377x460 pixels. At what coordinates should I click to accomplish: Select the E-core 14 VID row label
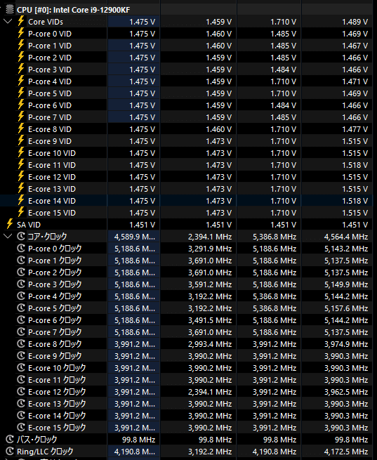pos(52,201)
